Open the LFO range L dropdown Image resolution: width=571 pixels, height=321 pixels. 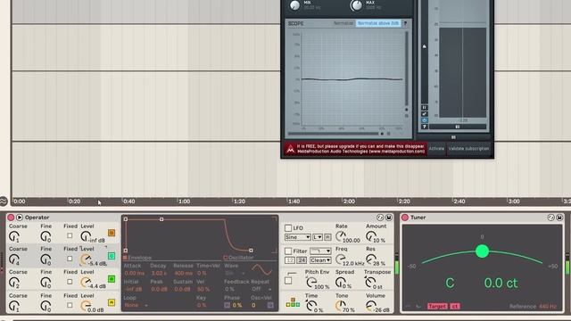coord(318,237)
